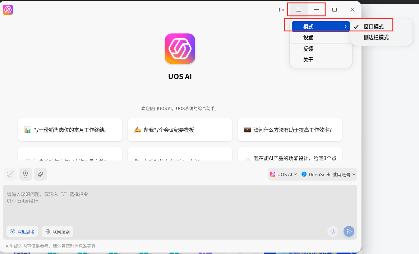This screenshot has width=419, height=254.
Task: Click the large UOS AI center logo
Action: point(180,49)
